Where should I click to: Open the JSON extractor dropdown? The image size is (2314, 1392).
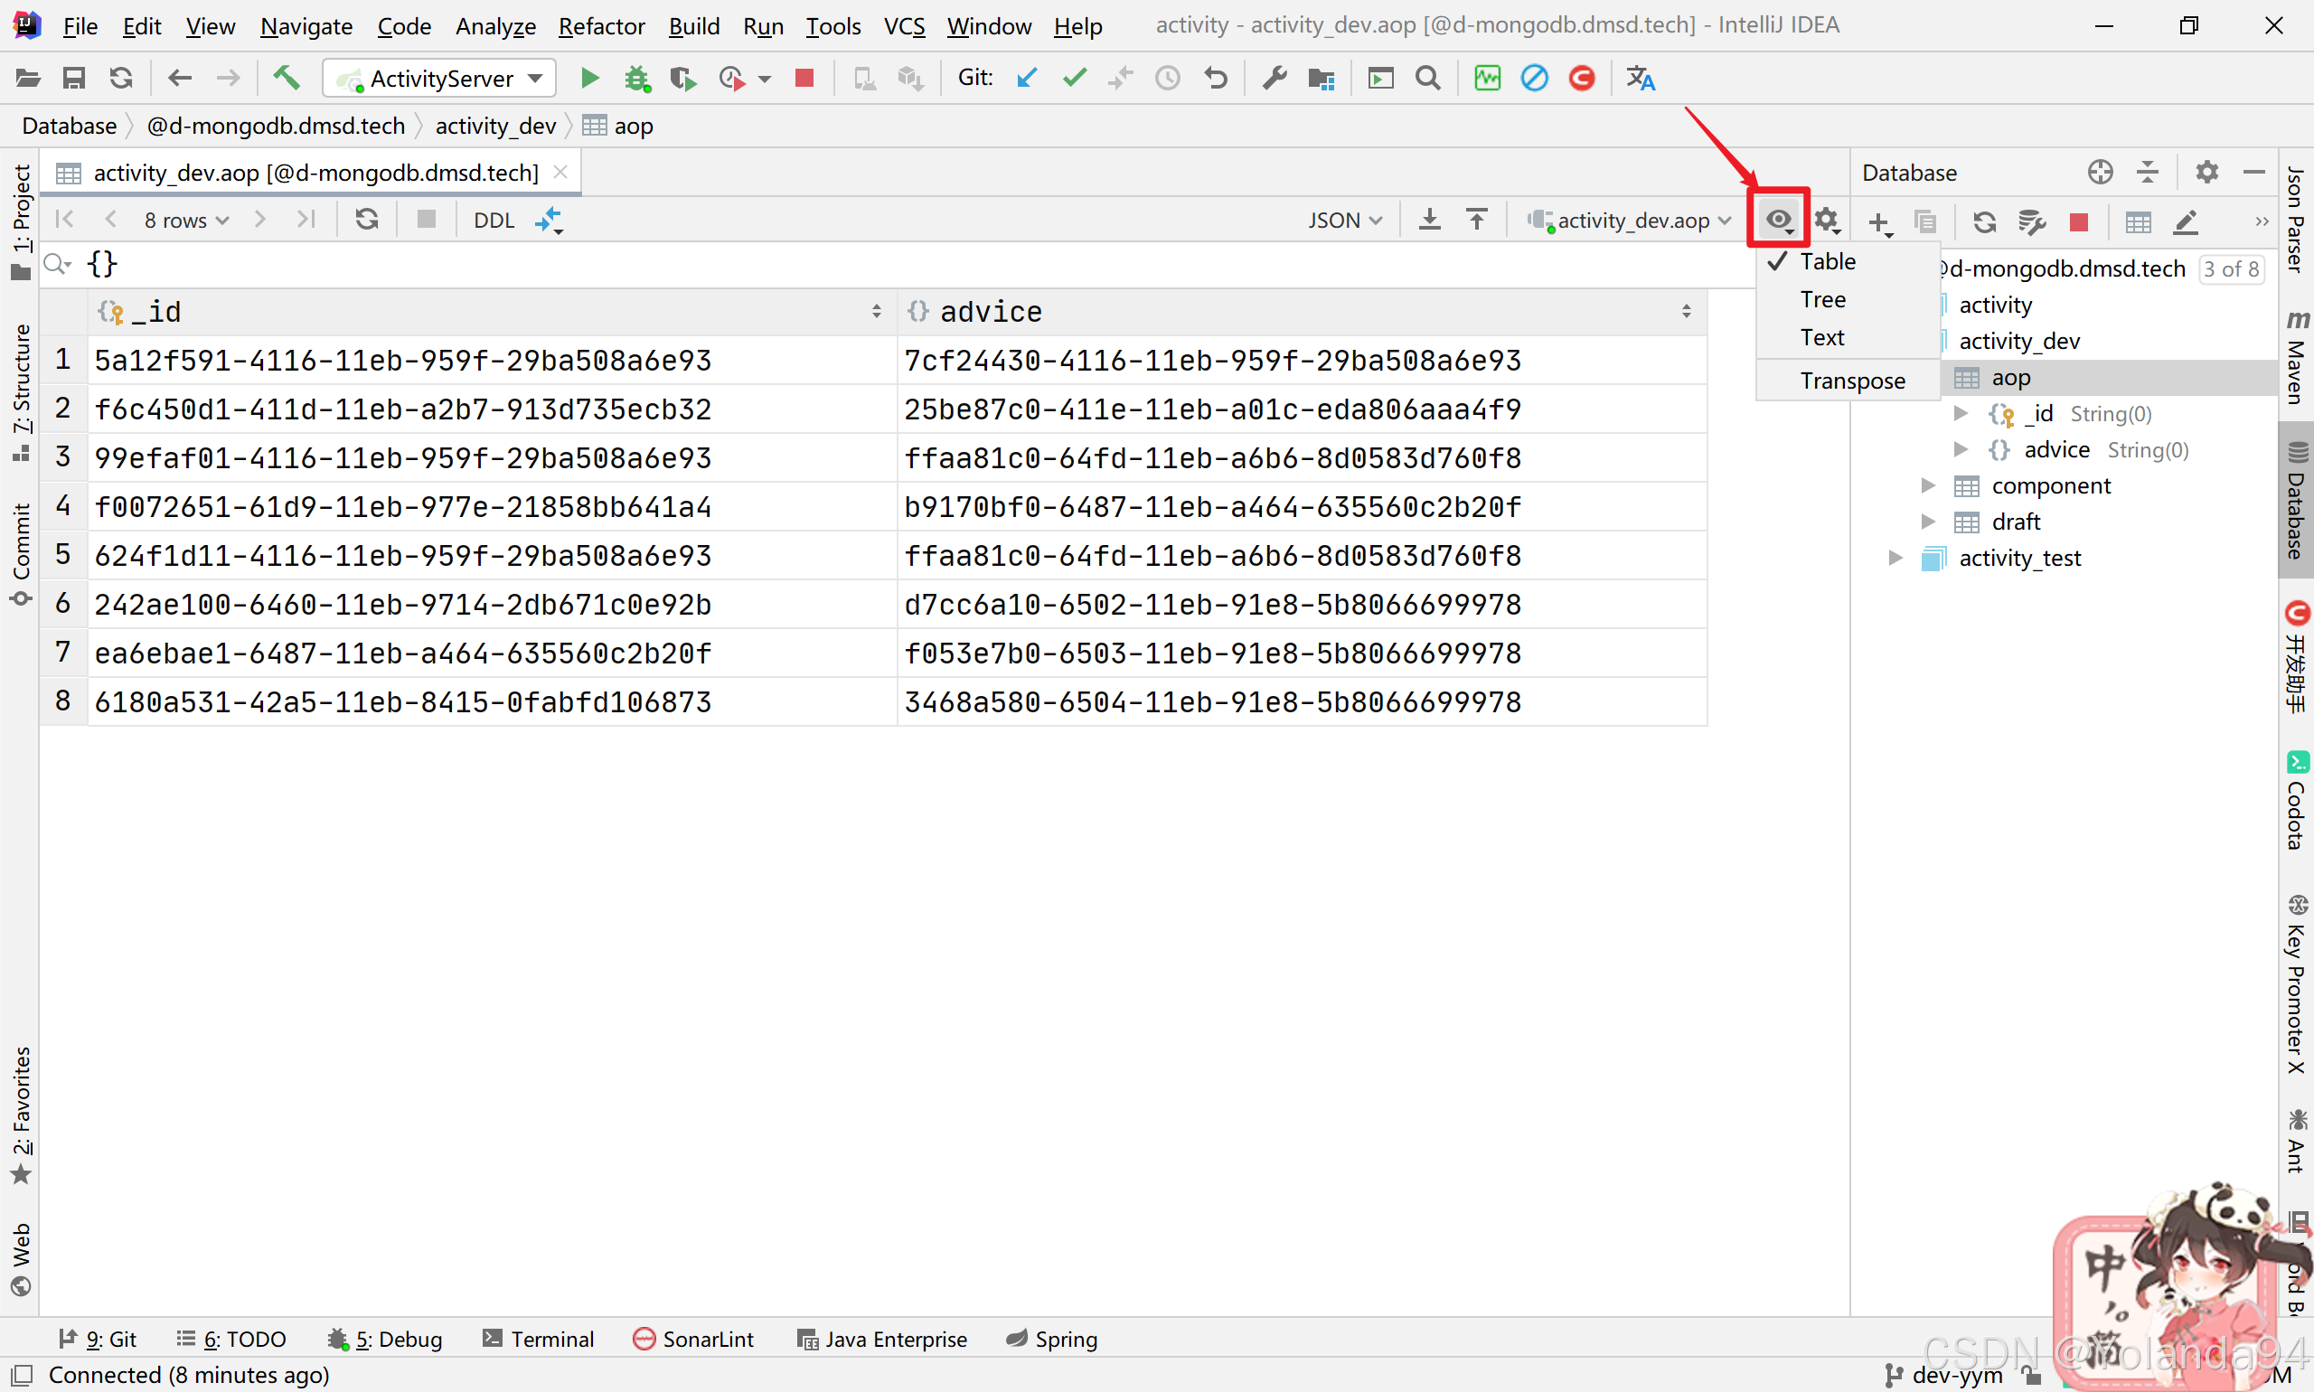pyautogui.click(x=1344, y=221)
